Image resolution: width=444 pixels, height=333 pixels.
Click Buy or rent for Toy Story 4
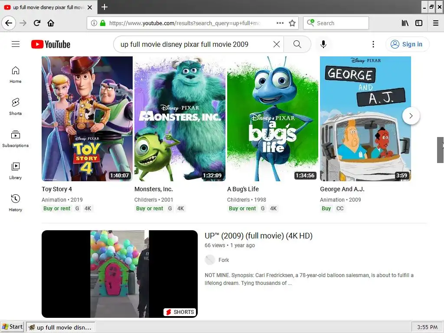coord(57,209)
